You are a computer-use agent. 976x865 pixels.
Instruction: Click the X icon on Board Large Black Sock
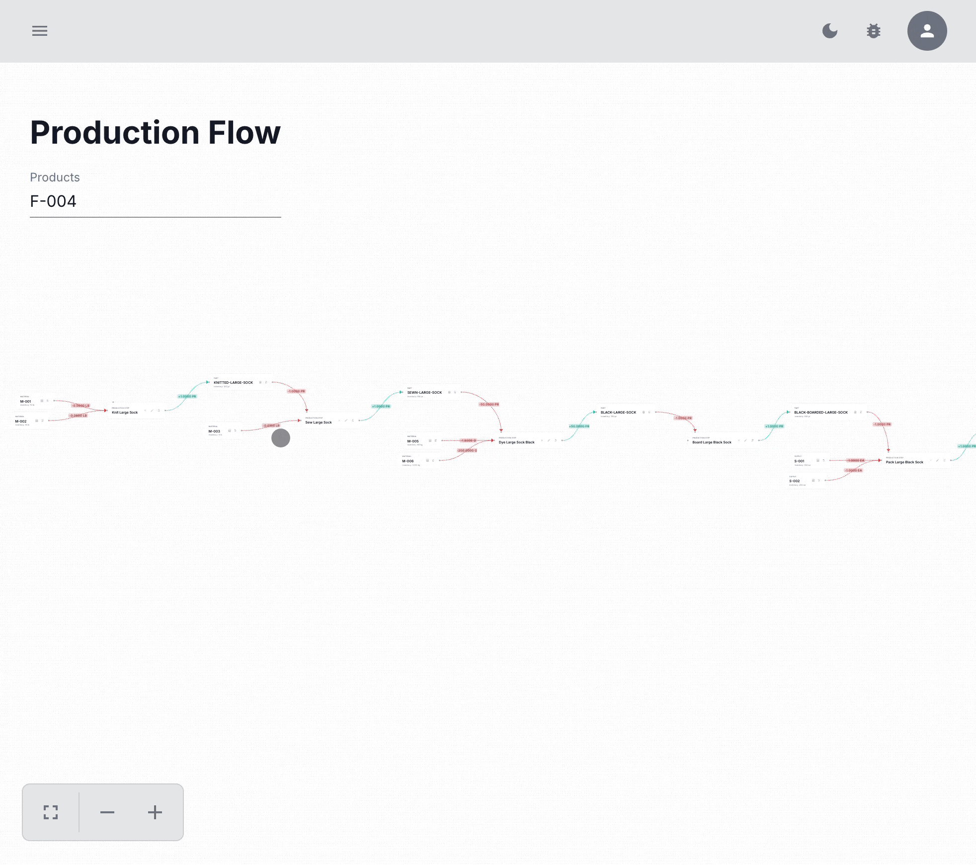738,440
